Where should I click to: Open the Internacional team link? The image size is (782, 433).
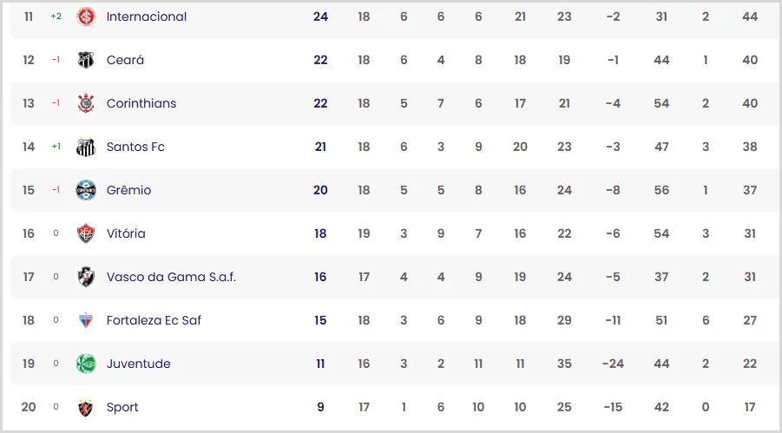point(147,16)
